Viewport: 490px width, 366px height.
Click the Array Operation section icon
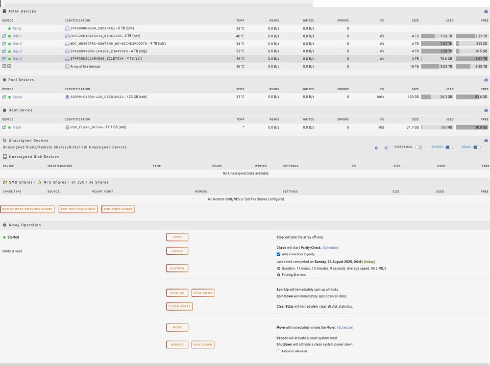(x=4, y=225)
